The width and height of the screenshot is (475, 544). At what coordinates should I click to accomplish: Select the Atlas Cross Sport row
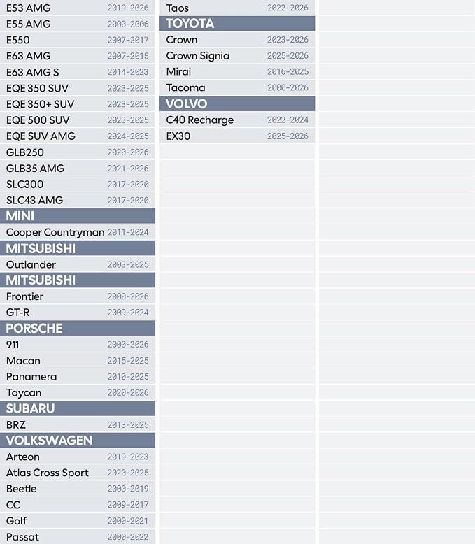point(78,473)
